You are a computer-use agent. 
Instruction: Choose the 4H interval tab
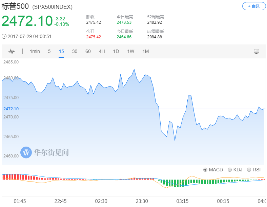[x=102, y=51]
